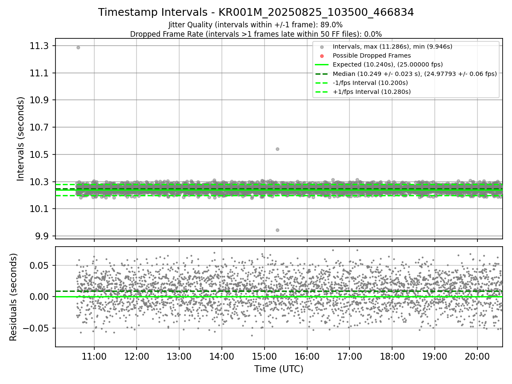The image size is (512, 384).
Task: Click the '20:00' time tick label
Action: [477, 356]
